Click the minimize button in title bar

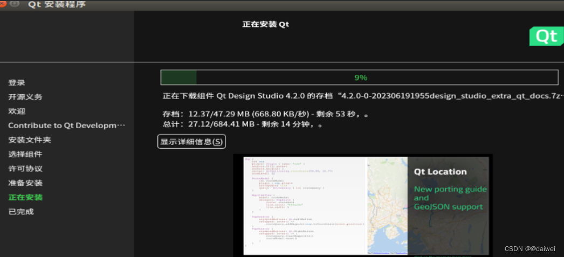(15, 4)
